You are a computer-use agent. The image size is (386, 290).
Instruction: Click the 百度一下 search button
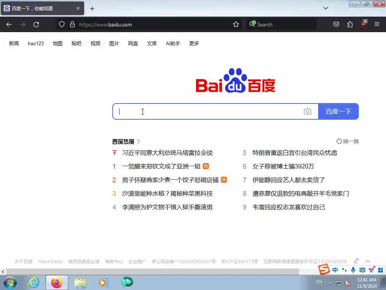[x=339, y=111]
